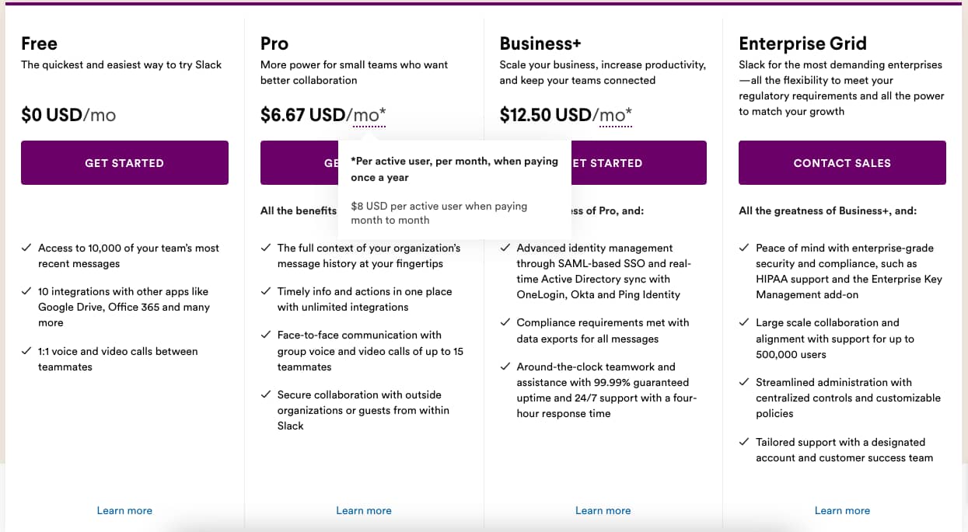Click the checkmark beside 'unlimited integrations' feature
This screenshot has height=532, width=968.
(265, 291)
